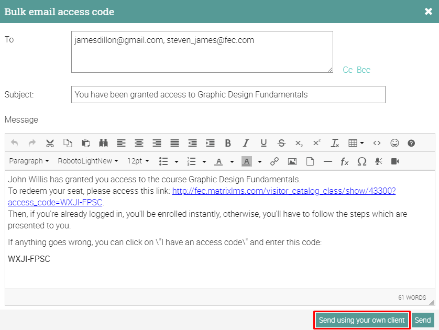
Task: Close the Bulk email access code dialog
Action: coord(429,12)
